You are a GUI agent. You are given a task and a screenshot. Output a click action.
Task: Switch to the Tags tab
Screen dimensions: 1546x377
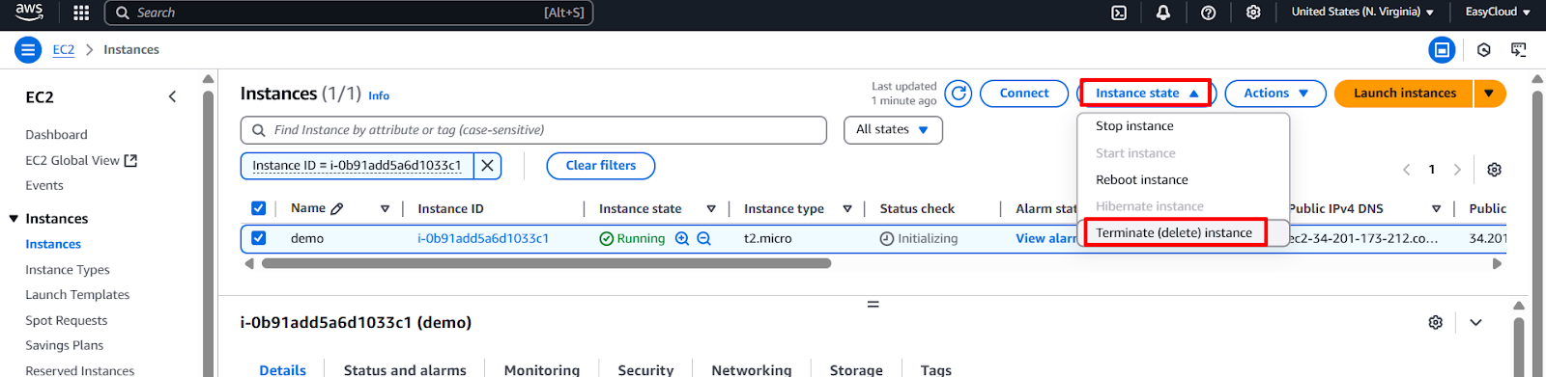(x=936, y=369)
